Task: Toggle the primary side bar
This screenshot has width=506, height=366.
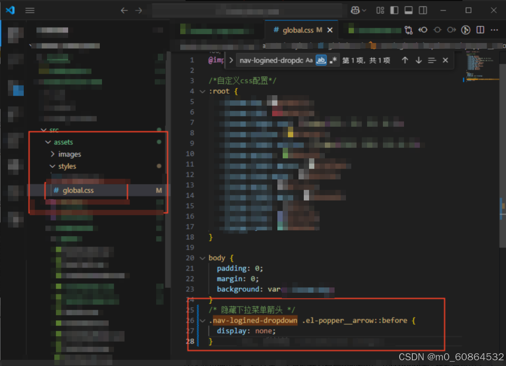Action: [x=394, y=11]
